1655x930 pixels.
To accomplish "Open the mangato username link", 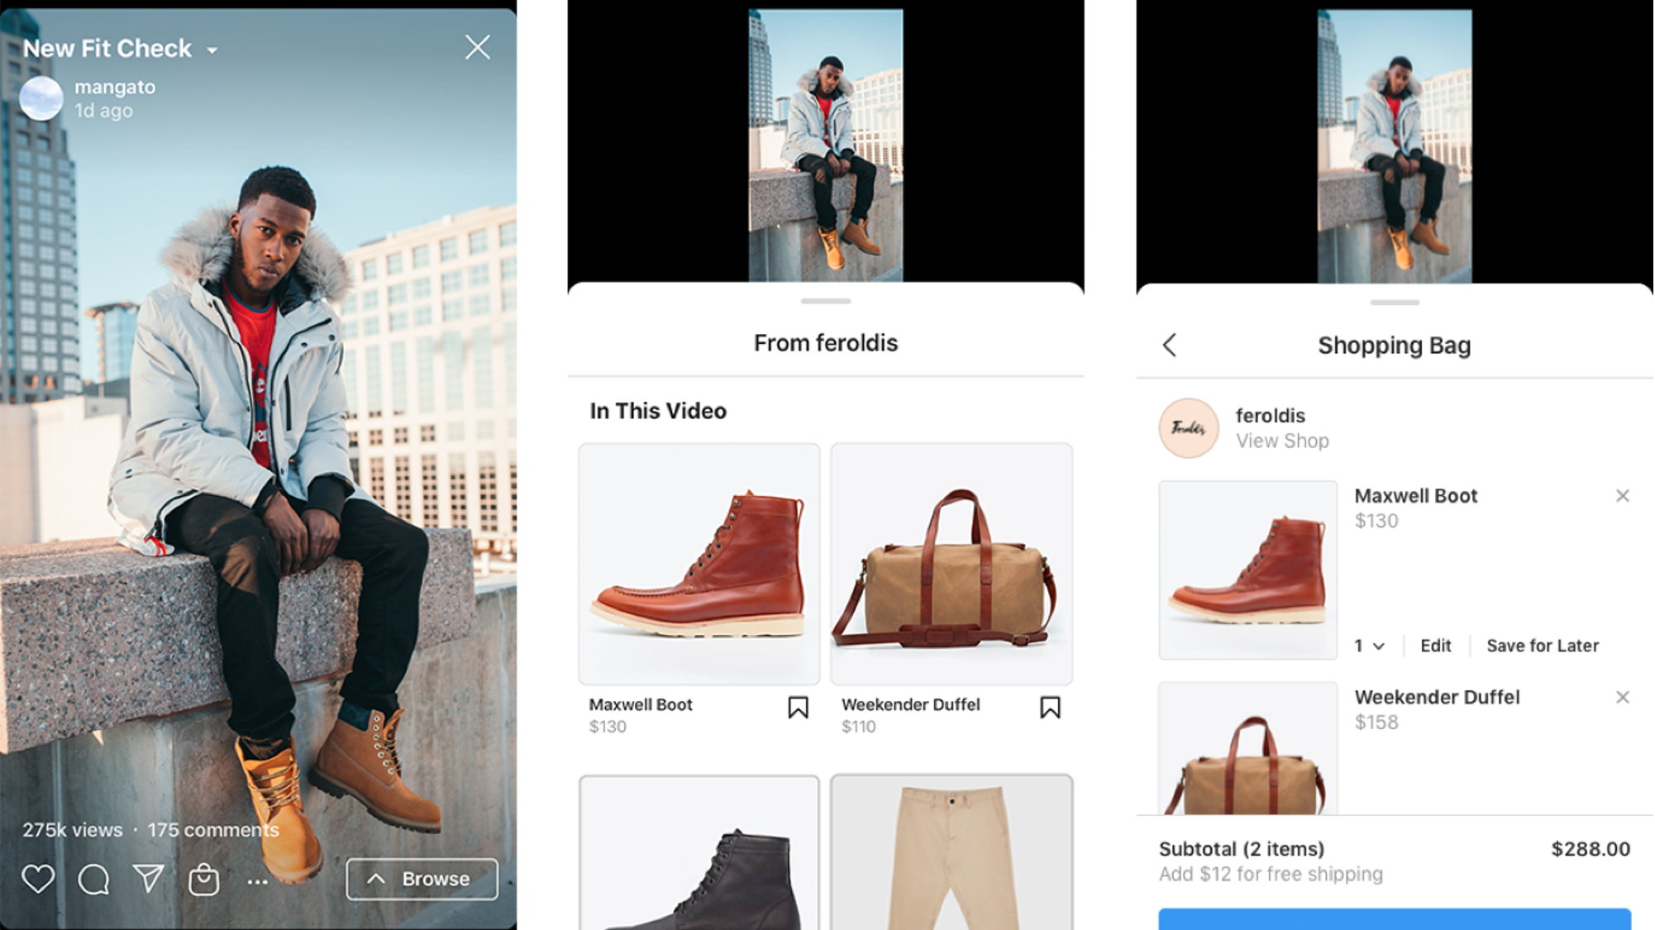I will (115, 87).
